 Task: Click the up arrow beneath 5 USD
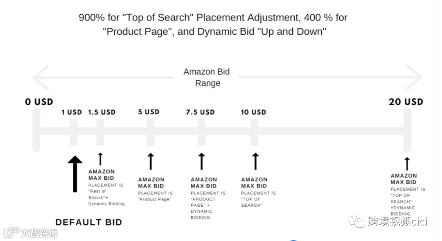tap(151, 161)
